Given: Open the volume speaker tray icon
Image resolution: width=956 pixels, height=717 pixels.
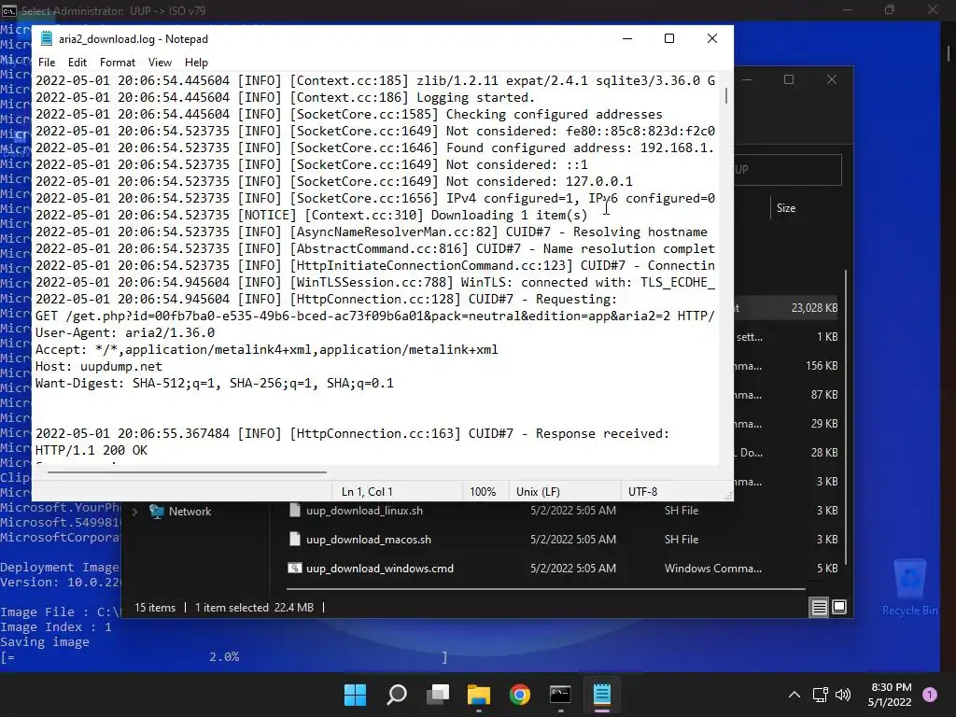Looking at the screenshot, I should coord(843,695).
